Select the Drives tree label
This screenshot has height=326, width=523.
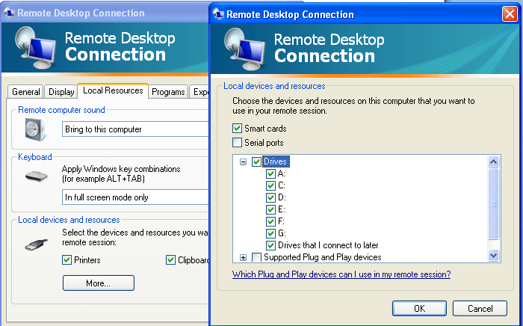pos(276,162)
